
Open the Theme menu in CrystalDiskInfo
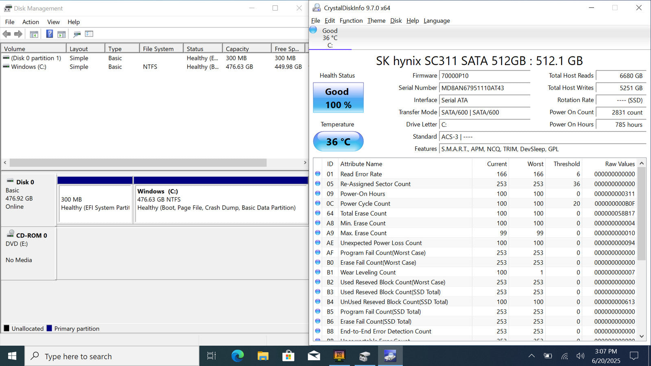376,21
